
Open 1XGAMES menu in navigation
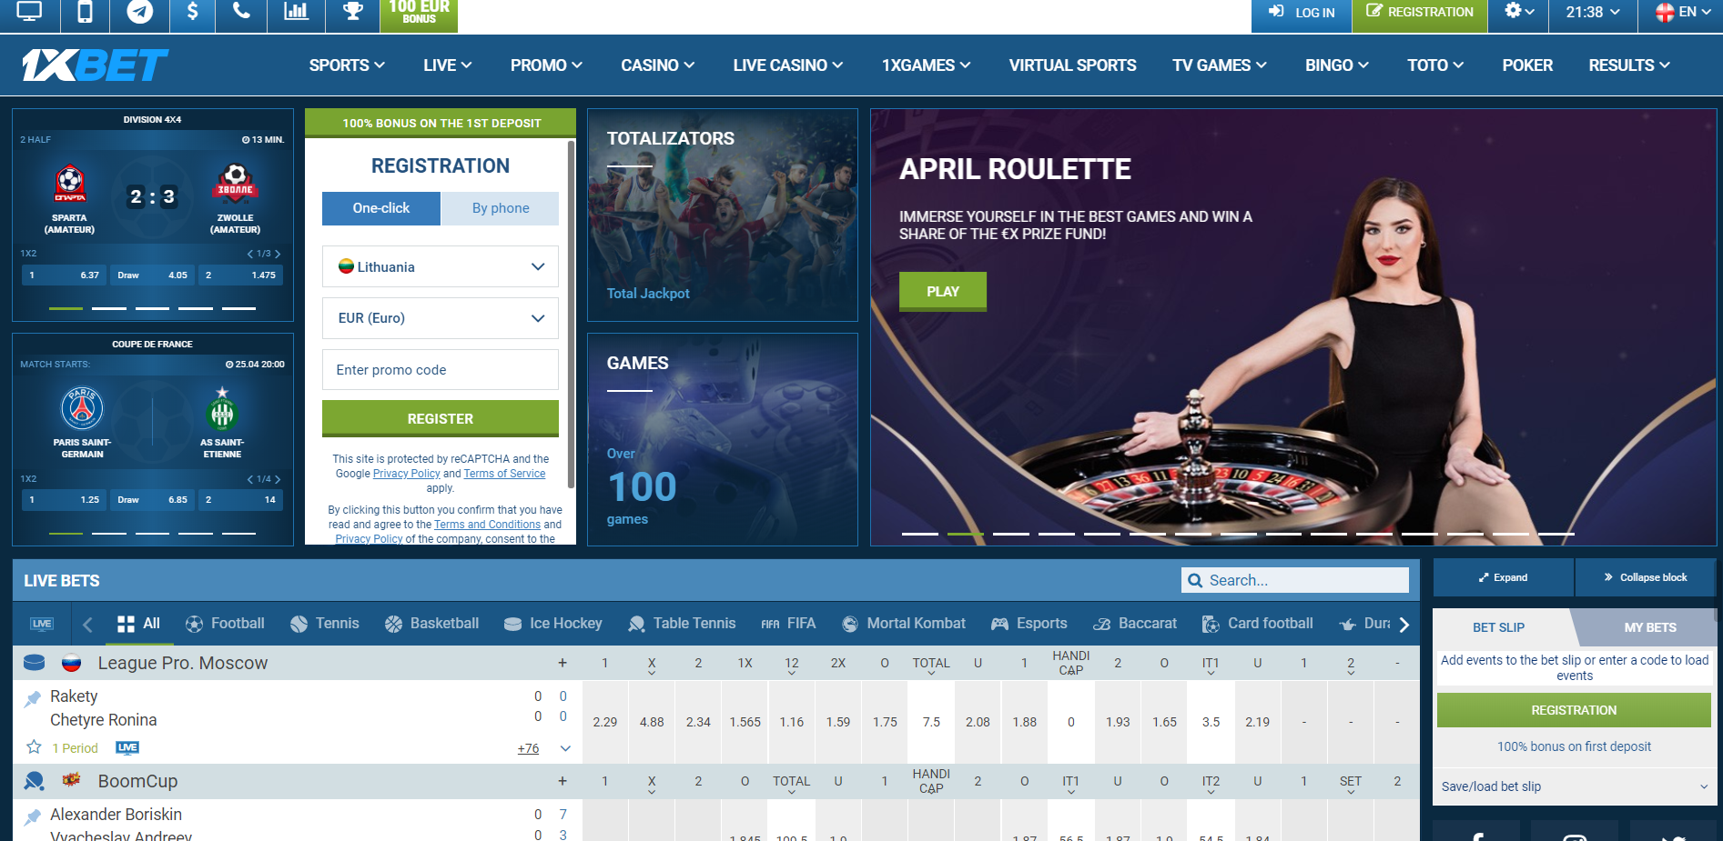(926, 65)
